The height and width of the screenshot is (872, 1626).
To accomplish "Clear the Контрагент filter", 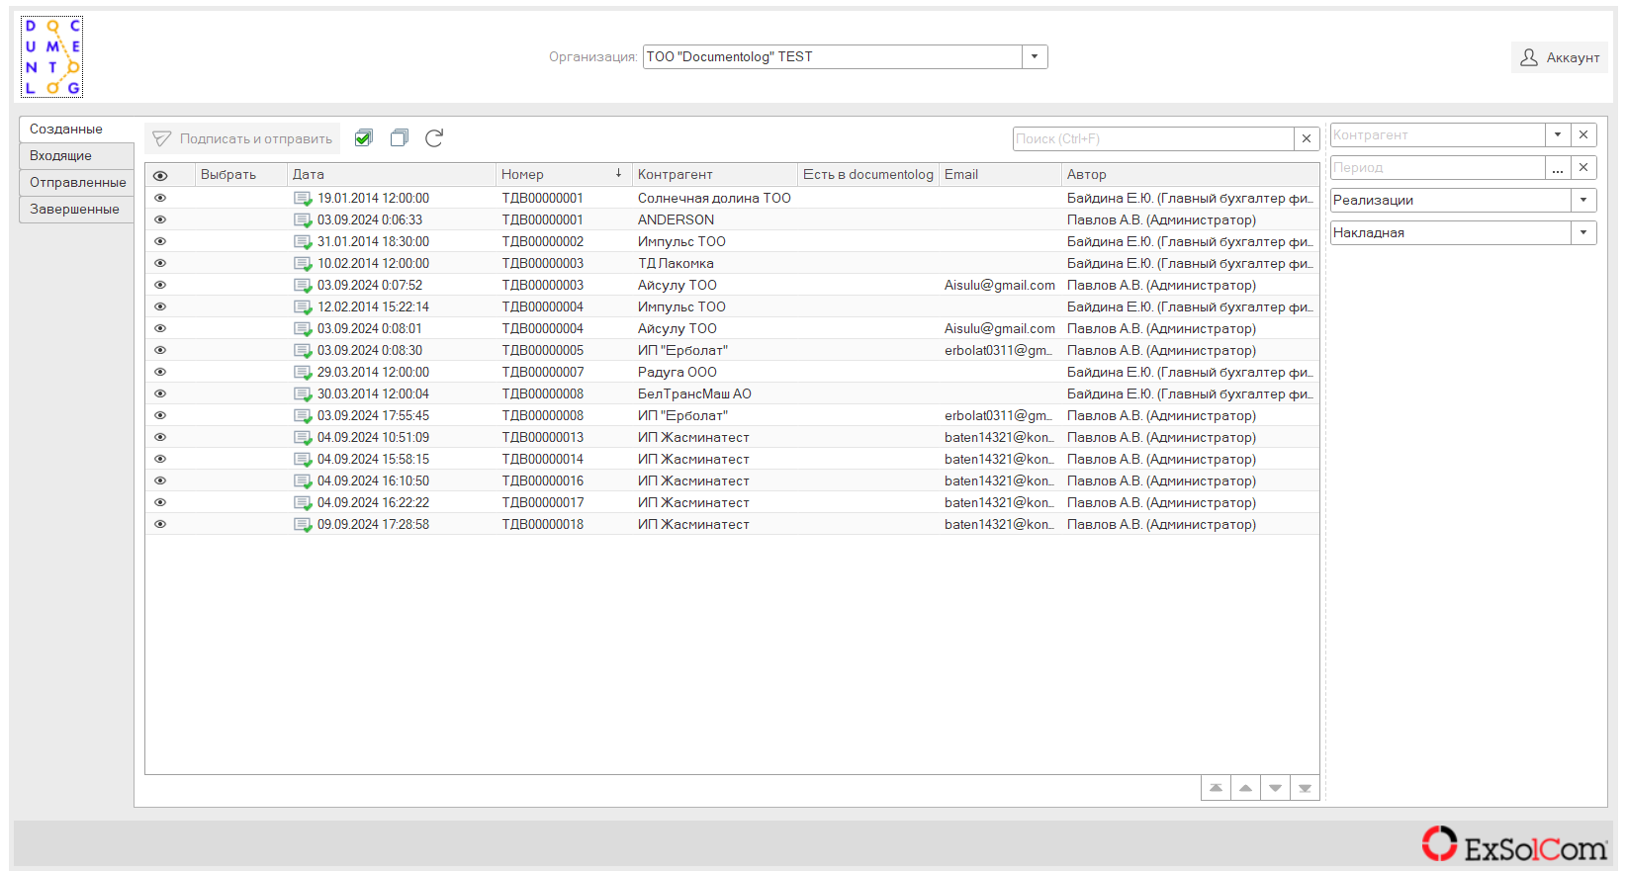I will tap(1583, 134).
